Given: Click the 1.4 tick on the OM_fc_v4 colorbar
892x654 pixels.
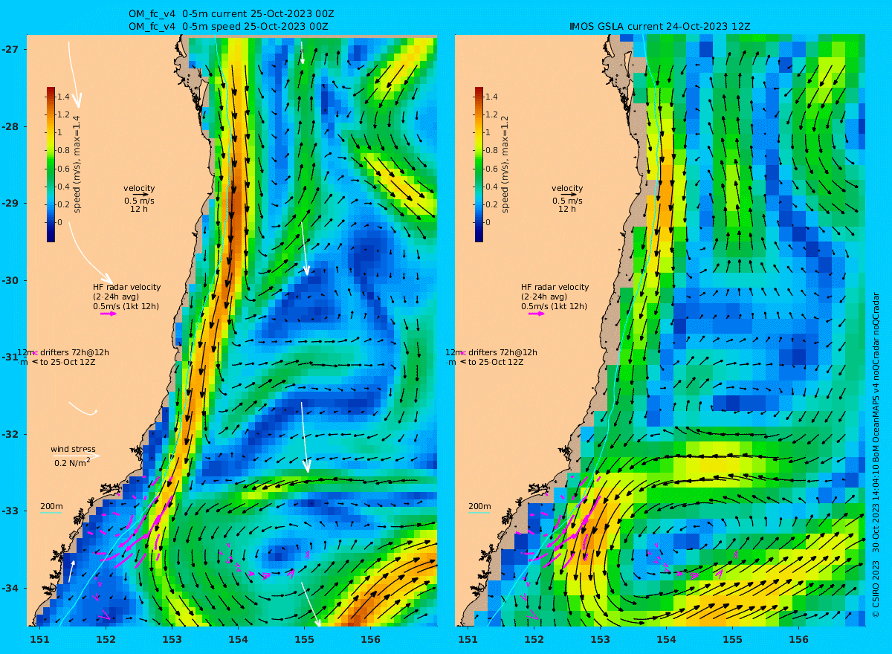Looking at the screenshot, I should [64, 97].
